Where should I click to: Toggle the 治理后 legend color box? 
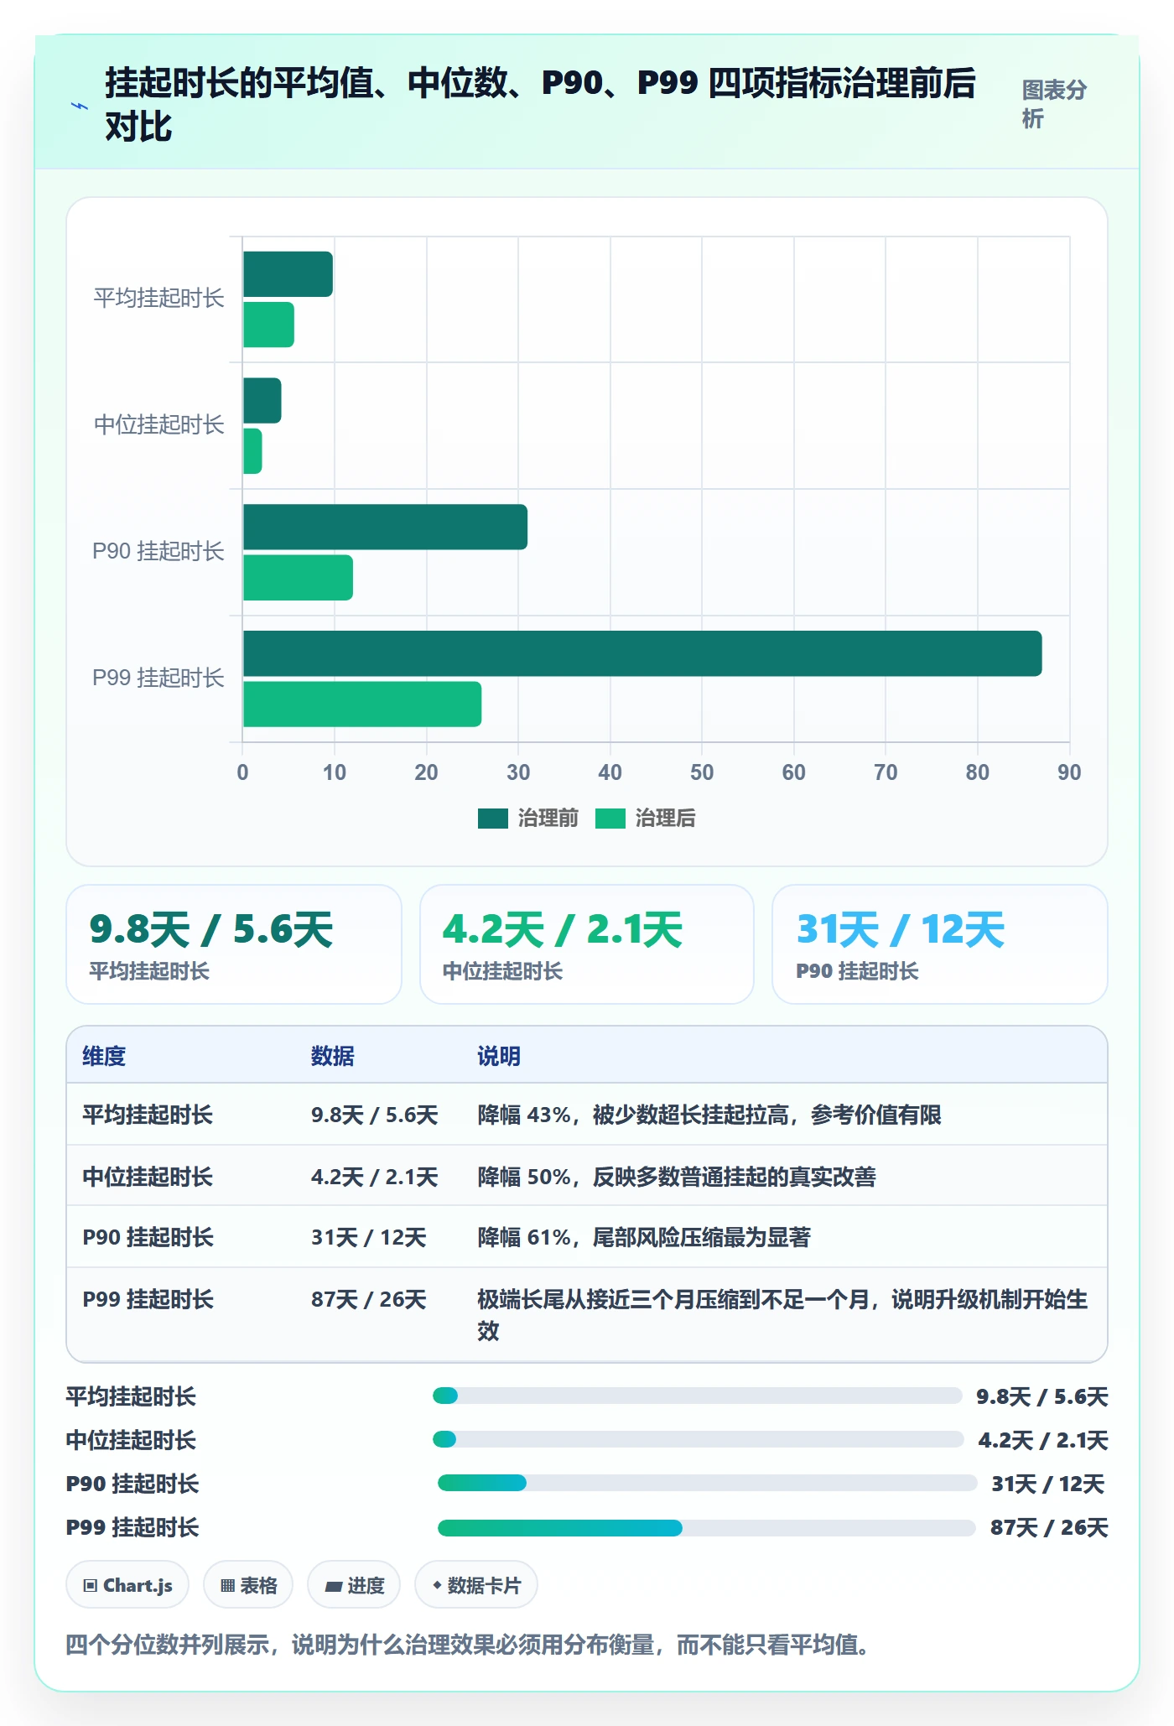[x=610, y=819]
